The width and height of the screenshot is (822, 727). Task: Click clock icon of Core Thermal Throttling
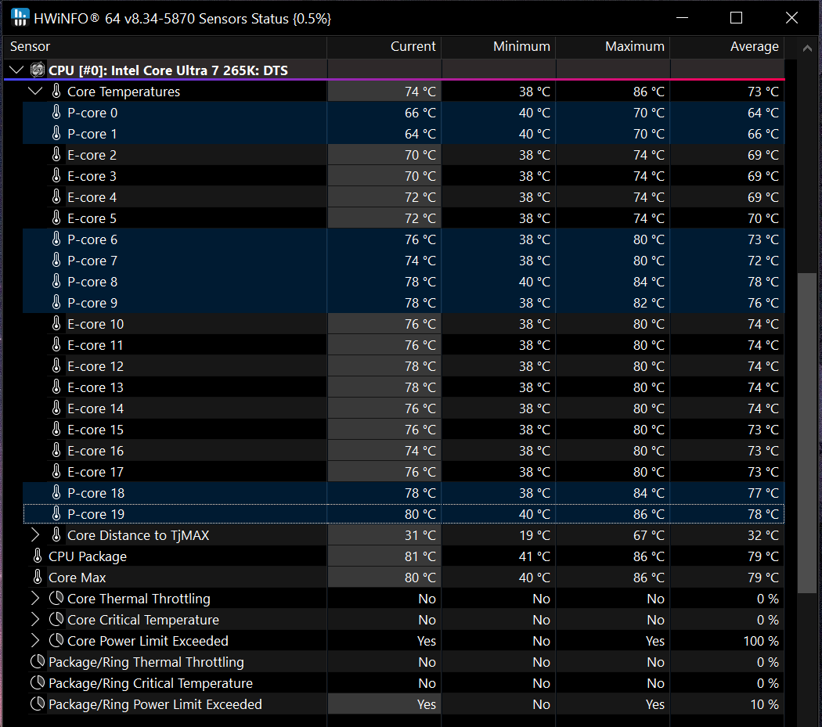[56, 598]
